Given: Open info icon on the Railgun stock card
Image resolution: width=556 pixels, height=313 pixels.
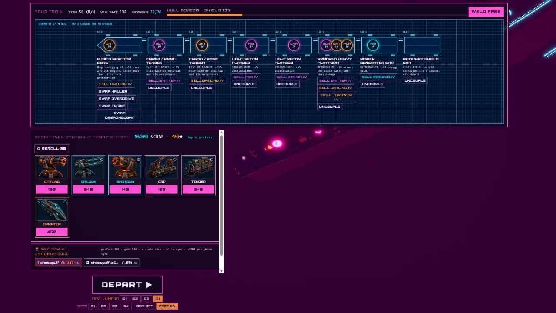Looking at the screenshot, I should [102, 160].
